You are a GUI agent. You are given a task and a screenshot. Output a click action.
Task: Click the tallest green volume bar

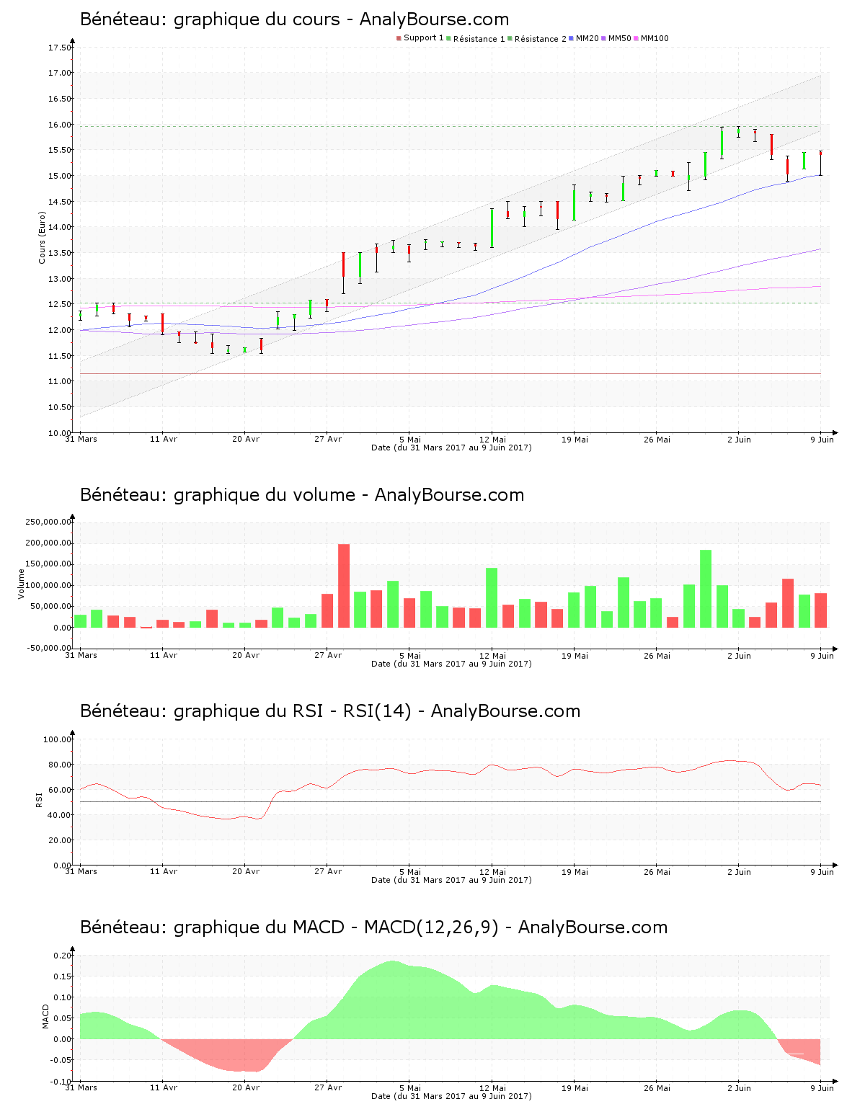coord(706,589)
